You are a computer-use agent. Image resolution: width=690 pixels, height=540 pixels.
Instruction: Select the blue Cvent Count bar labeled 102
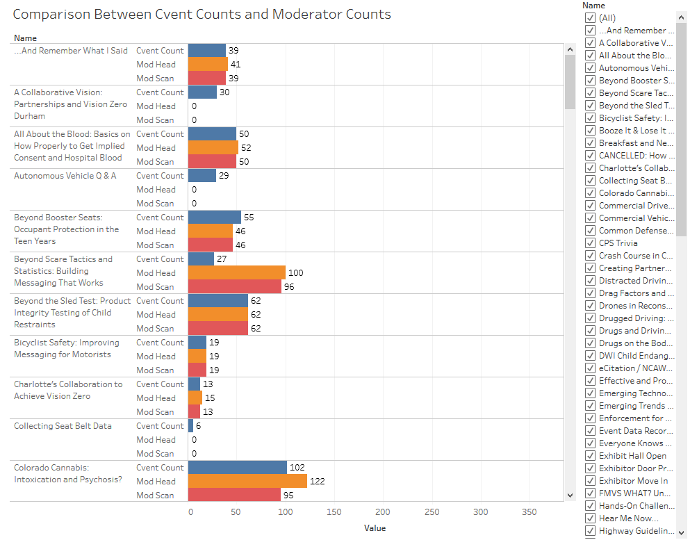click(x=237, y=467)
